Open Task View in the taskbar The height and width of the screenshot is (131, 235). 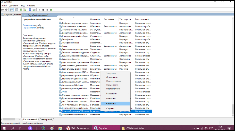coord(21,128)
